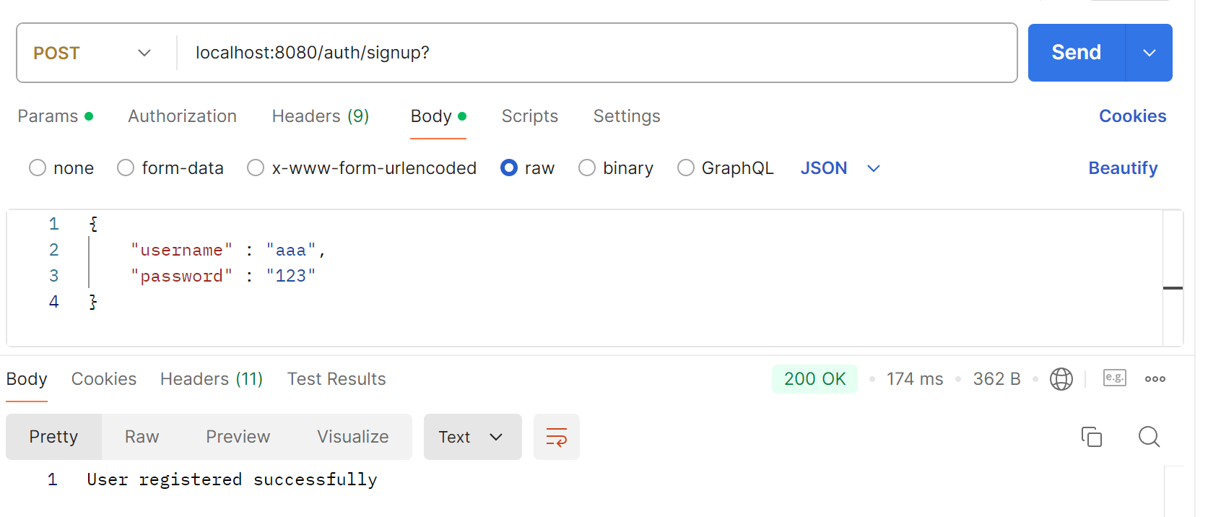This screenshot has width=1208, height=517.
Task: Pick the binary body radio option
Action: (x=587, y=168)
